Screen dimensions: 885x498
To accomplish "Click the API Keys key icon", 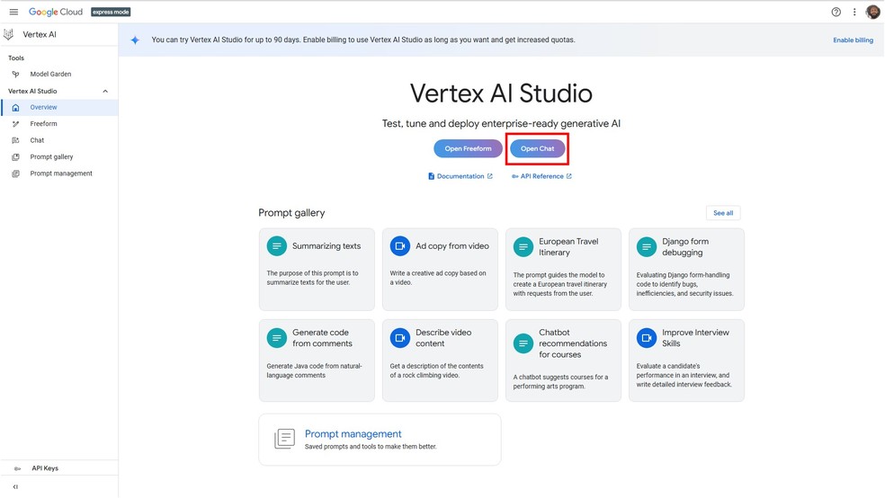I will coord(17,468).
